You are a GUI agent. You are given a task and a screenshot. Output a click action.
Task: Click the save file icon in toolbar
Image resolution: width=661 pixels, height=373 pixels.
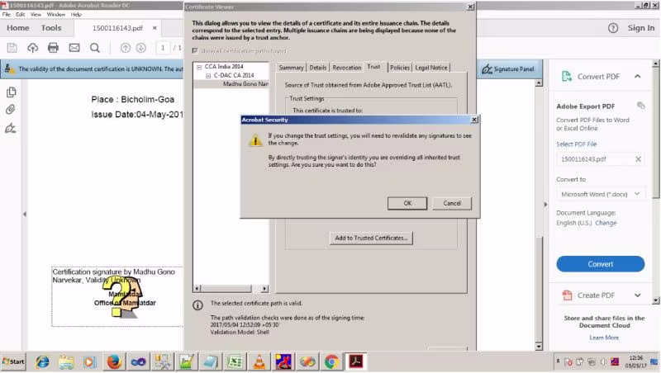click(12, 48)
